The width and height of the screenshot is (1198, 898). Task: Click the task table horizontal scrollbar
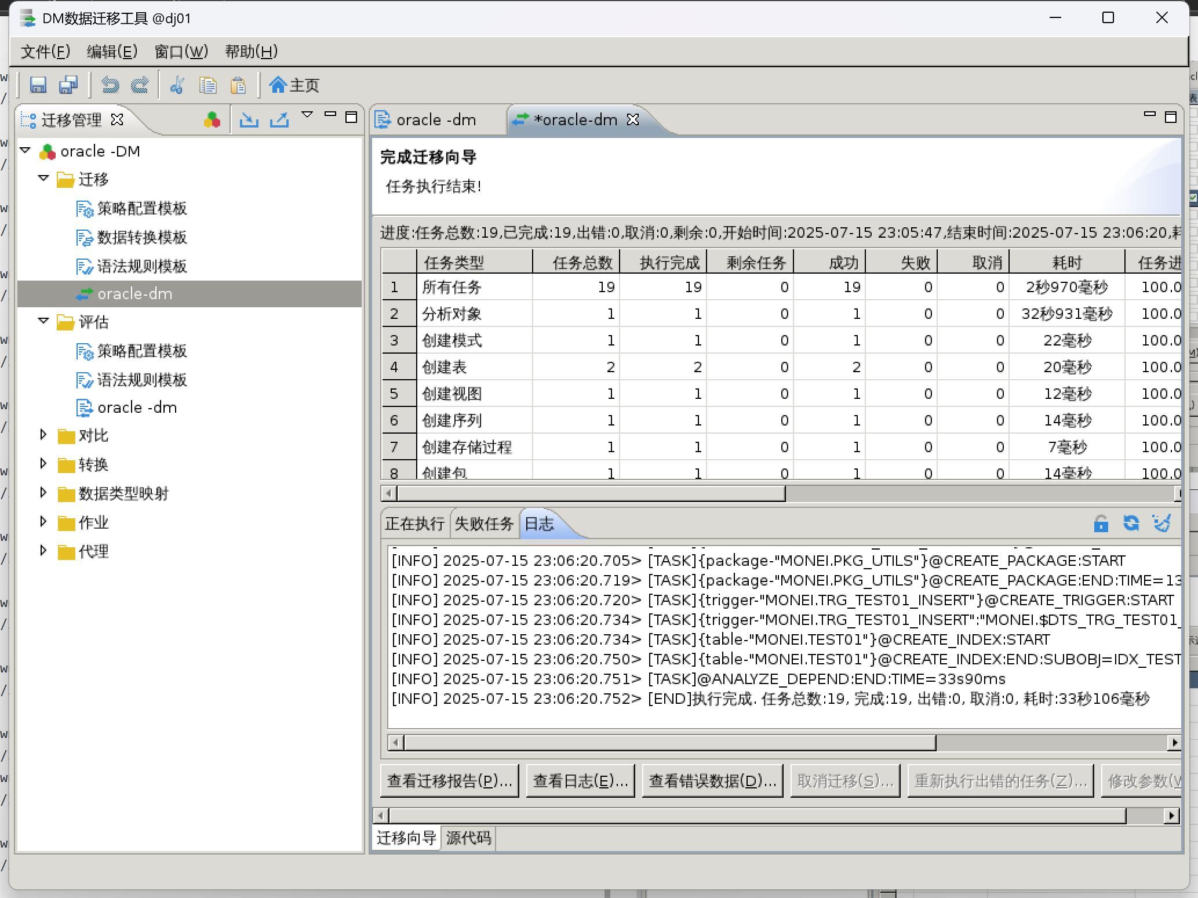click(x=591, y=493)
